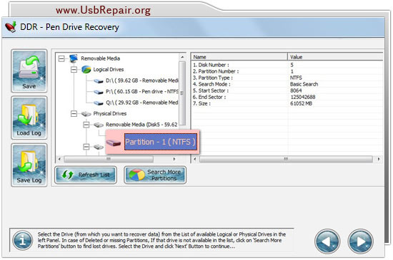Proceed with the Next arrow button
The image size is (393, 260).
click(360, 241)
